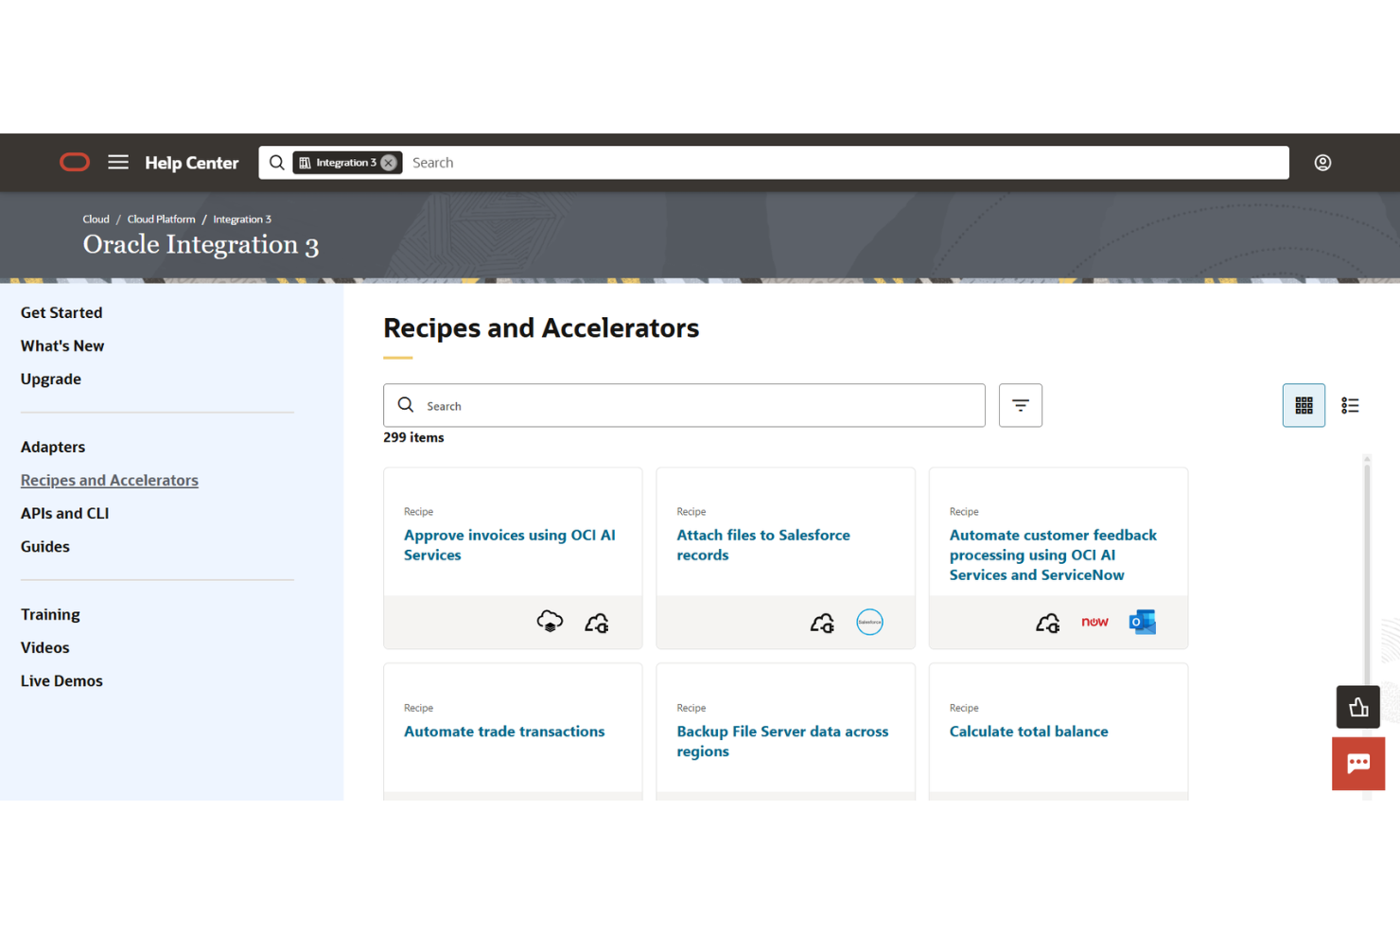The image size is (1400, 934).
Task: Click the Help Center title
Action: (192, 163)
